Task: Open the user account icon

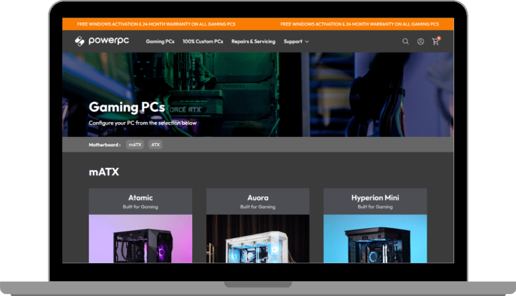Action: coord(421,42)
